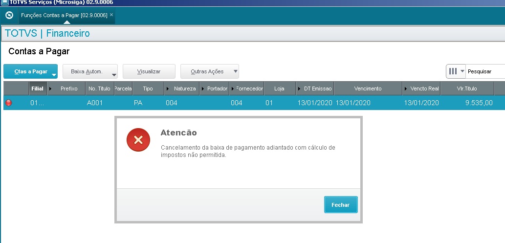Click the cancellation error message text
Viewport: 505px width, 243px height.
248,151
